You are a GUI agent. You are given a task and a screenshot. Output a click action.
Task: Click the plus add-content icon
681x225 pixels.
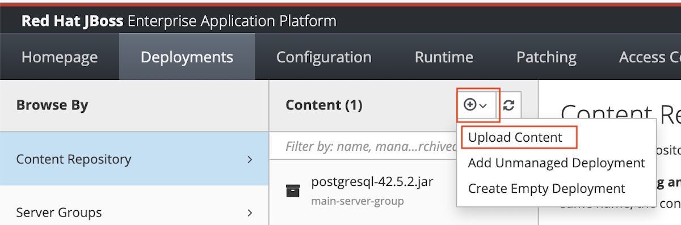(476, 105)
